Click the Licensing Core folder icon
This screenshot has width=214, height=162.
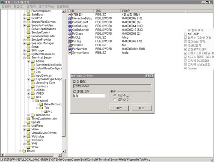[33, 83]
